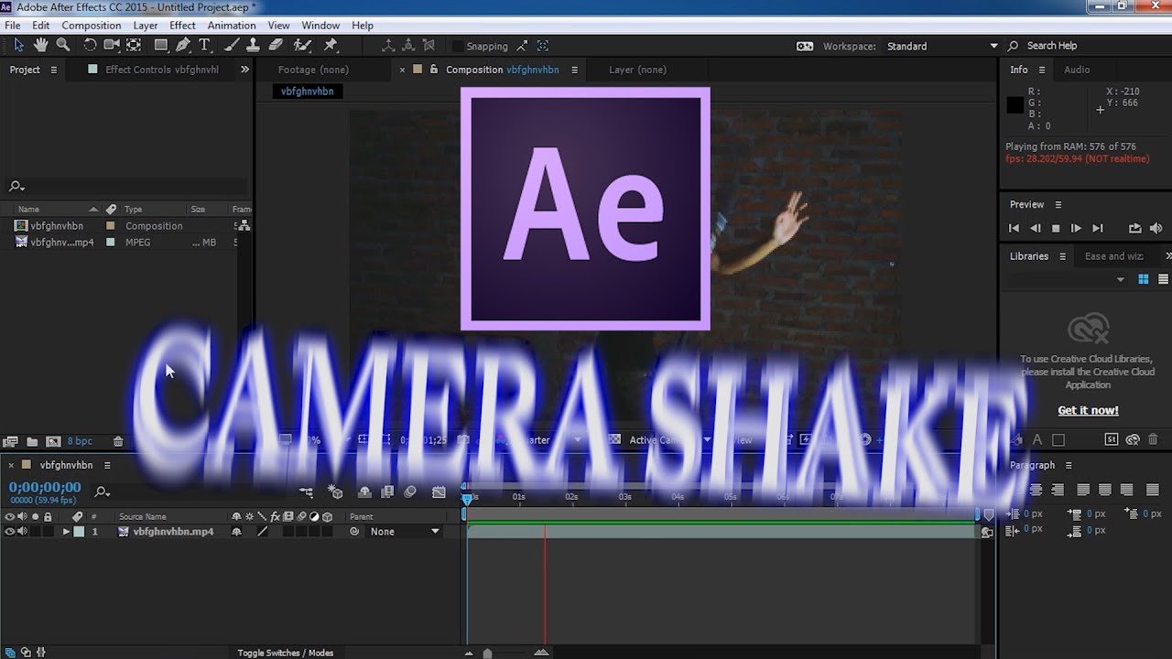Select the Rectangle shape tool
The image size is (1172, 659).
(161, 45)
